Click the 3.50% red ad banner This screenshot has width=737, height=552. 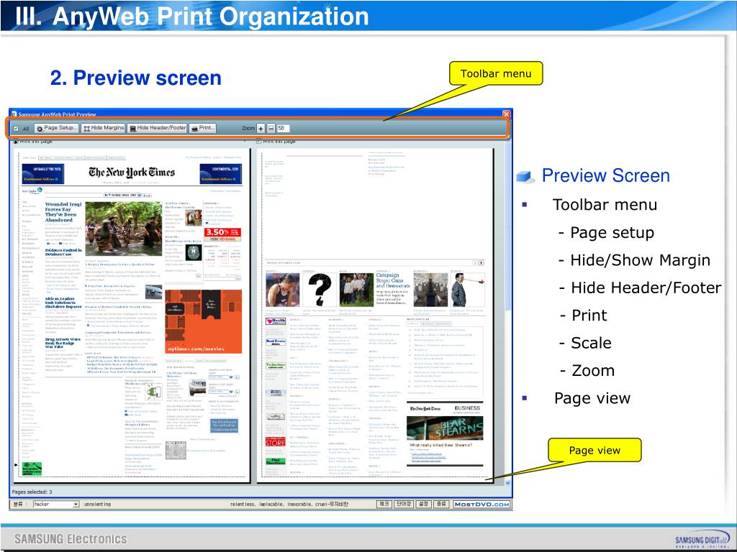pyautogui.click(x=223, y=234)
